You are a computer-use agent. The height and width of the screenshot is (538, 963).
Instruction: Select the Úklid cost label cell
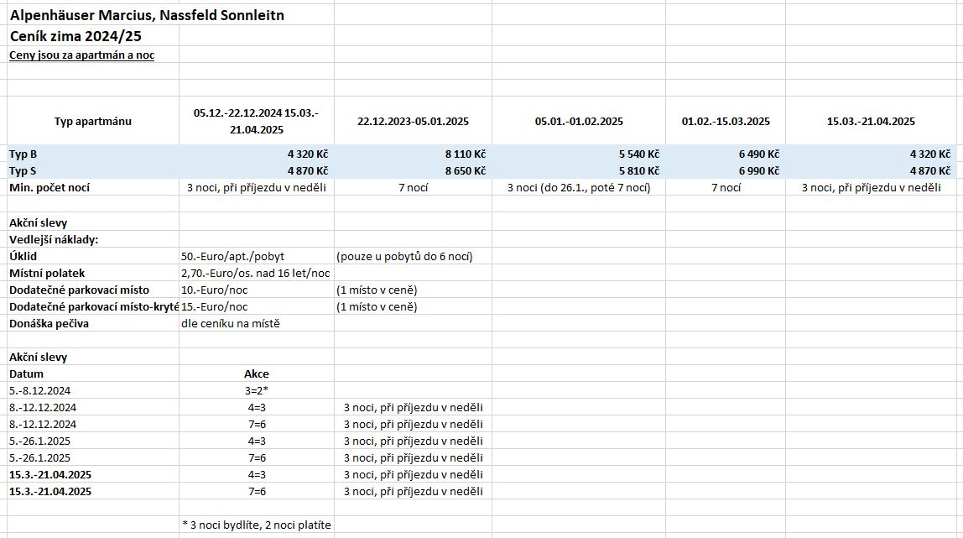pos(93,256)
